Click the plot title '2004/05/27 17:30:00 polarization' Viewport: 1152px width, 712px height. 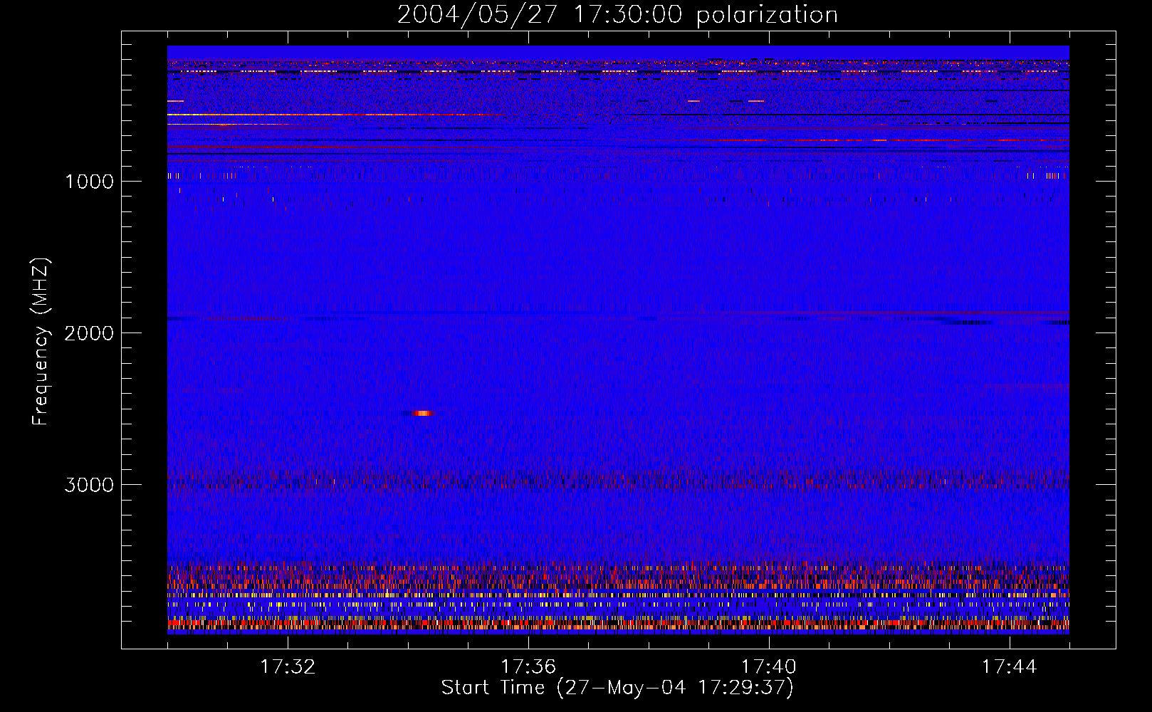(x=617, y=14)
